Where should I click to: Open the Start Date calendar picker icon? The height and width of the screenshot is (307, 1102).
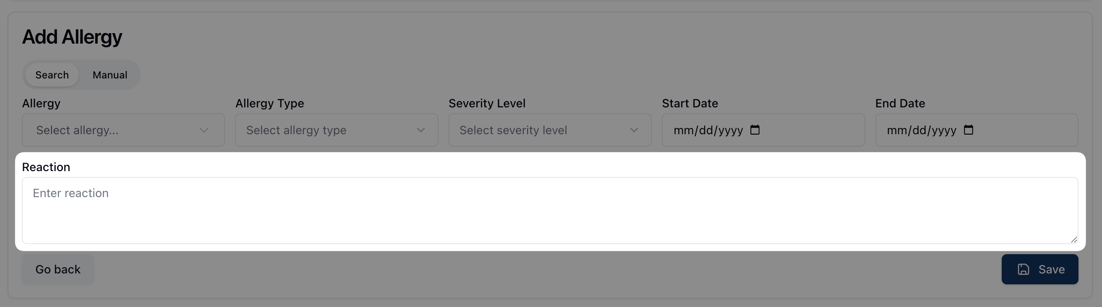coord(755,130)
